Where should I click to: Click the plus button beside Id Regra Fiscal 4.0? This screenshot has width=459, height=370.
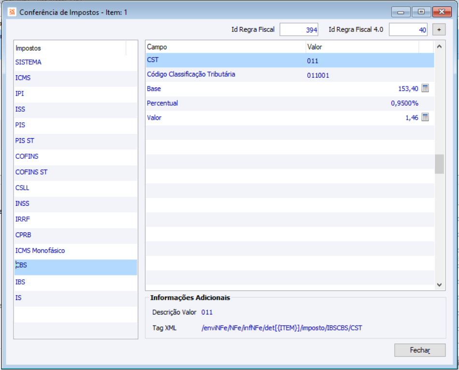click(439, 29)
